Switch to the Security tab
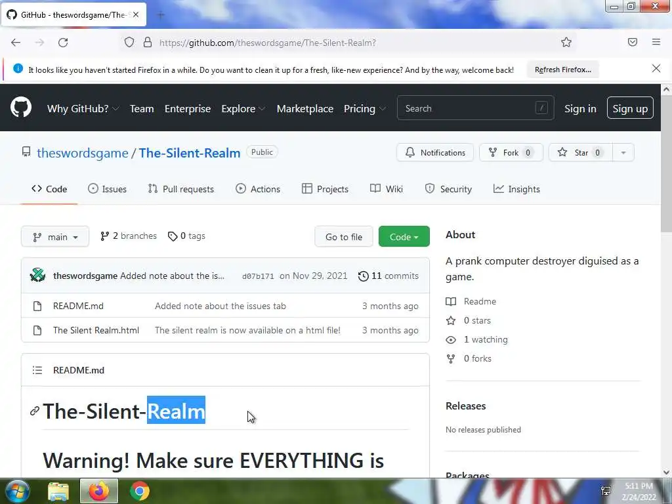Viewport: 672px width, 504px height. (448, 189)
